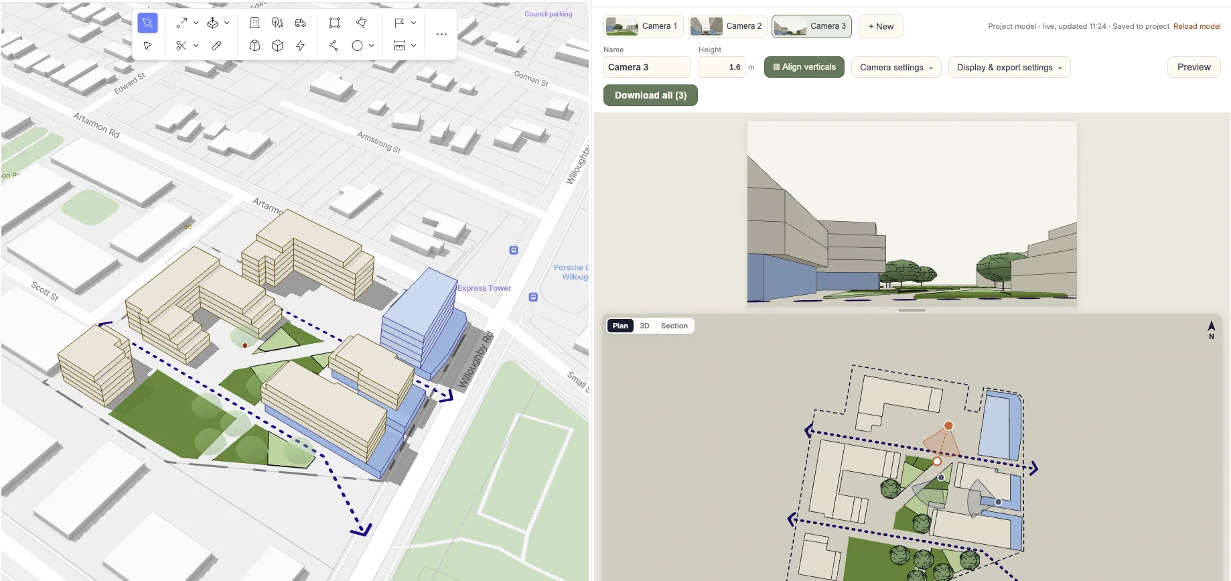Select the car vehicle tool
Screen dimensions: 1231x581
300,23
